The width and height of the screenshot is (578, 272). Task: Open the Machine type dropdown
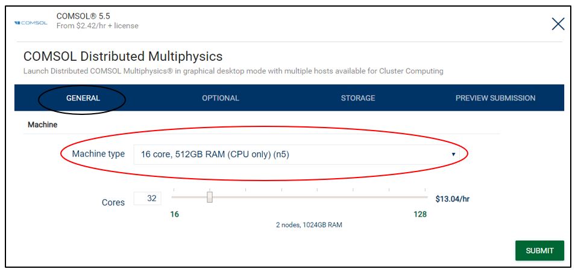[x=297, y=155]
